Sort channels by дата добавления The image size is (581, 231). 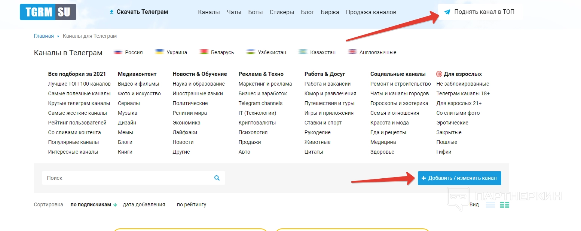point(144,204)
